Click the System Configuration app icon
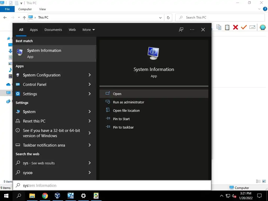This screenshot has height=201, width=268. coord(18,75)
